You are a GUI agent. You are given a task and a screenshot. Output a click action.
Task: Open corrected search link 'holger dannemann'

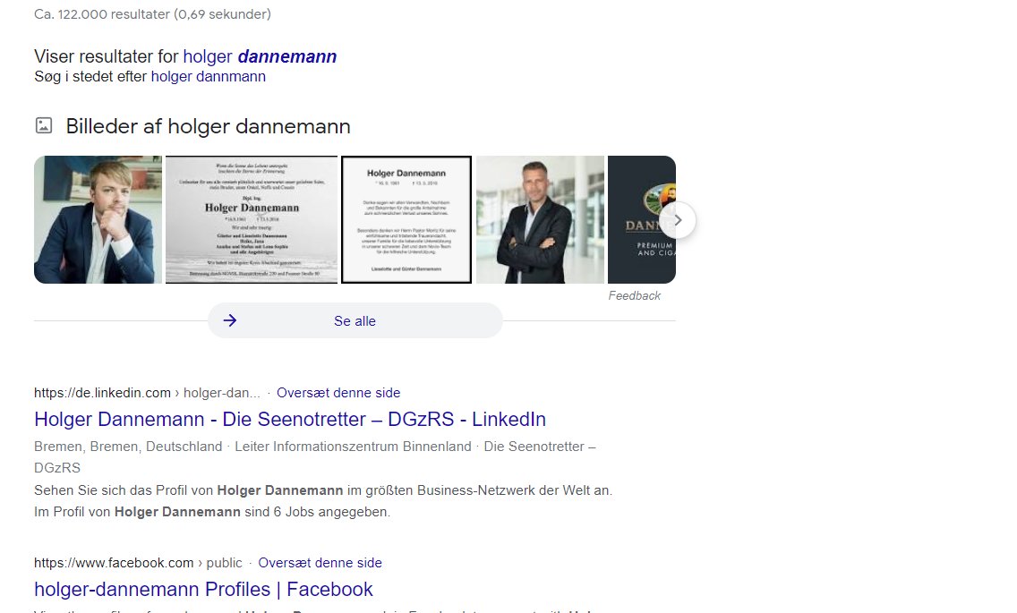261,56
